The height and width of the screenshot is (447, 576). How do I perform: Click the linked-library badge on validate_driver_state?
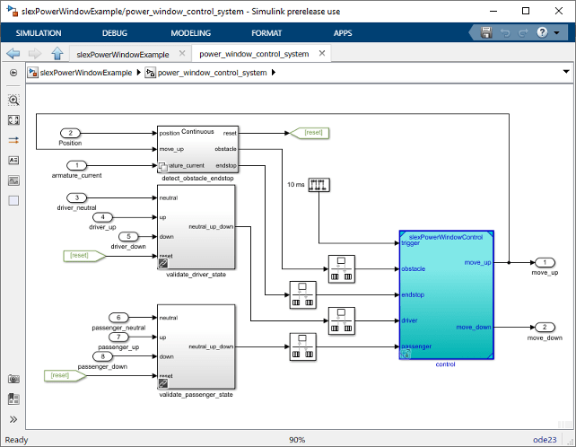tap(163, 263)
